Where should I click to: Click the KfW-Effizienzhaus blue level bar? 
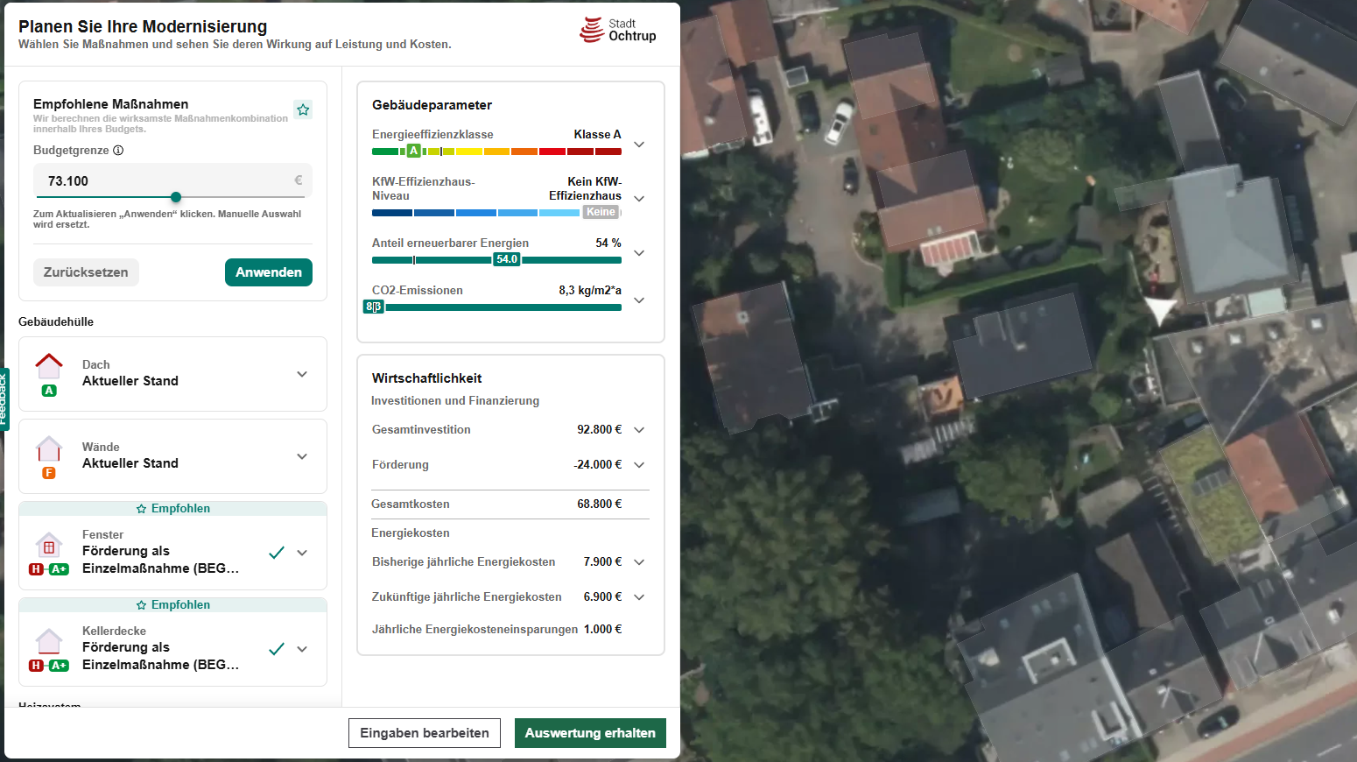496,213
